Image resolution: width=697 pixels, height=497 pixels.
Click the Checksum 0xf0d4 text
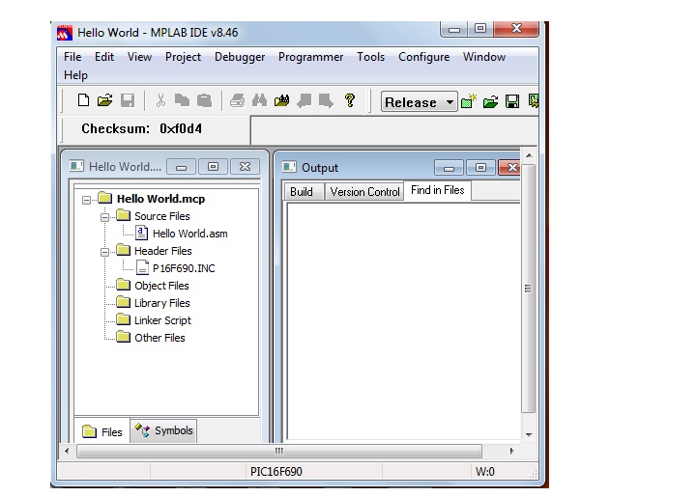(141, 128)
